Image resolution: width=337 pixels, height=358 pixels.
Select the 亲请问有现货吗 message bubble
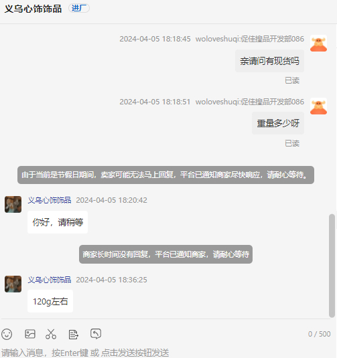click(269, 61)
